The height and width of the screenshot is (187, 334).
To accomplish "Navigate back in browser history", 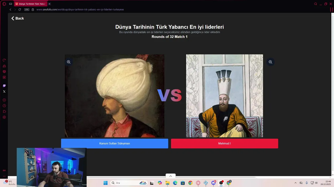I will point(10,10).
